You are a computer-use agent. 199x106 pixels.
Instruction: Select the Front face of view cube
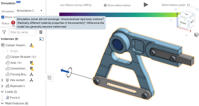[x=183, y=23]
